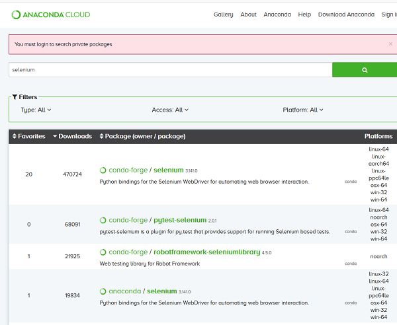This screenshot has height=325, width=397.
Task: Sort by Favorites column arrows
Action: [x=15, y=136]
